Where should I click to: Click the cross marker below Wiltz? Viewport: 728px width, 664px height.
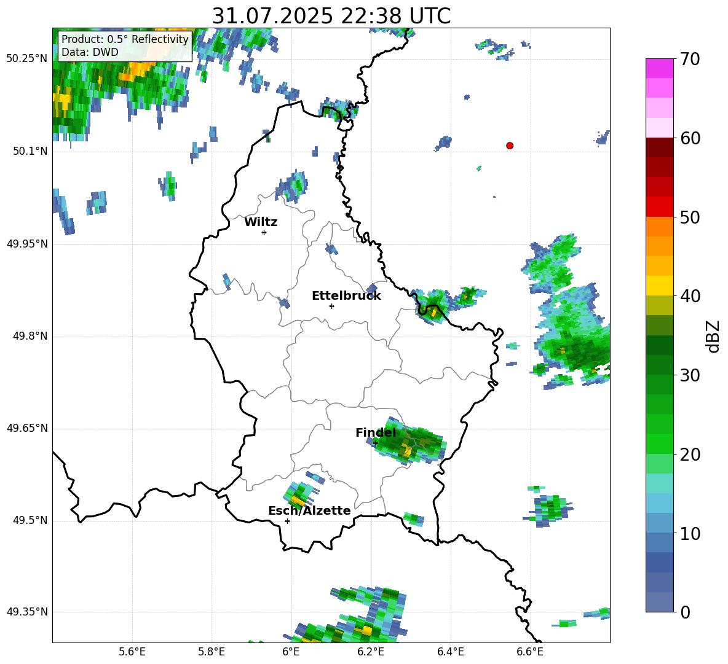tap(264, 232)
